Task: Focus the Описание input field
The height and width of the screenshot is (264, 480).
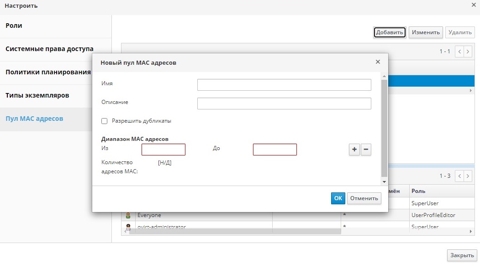Action: tap(284, 104)
